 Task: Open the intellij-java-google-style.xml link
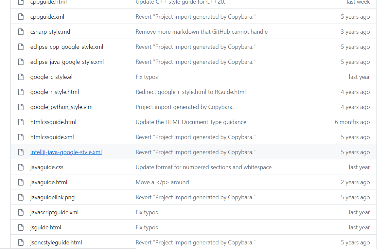tap(66, 152)
